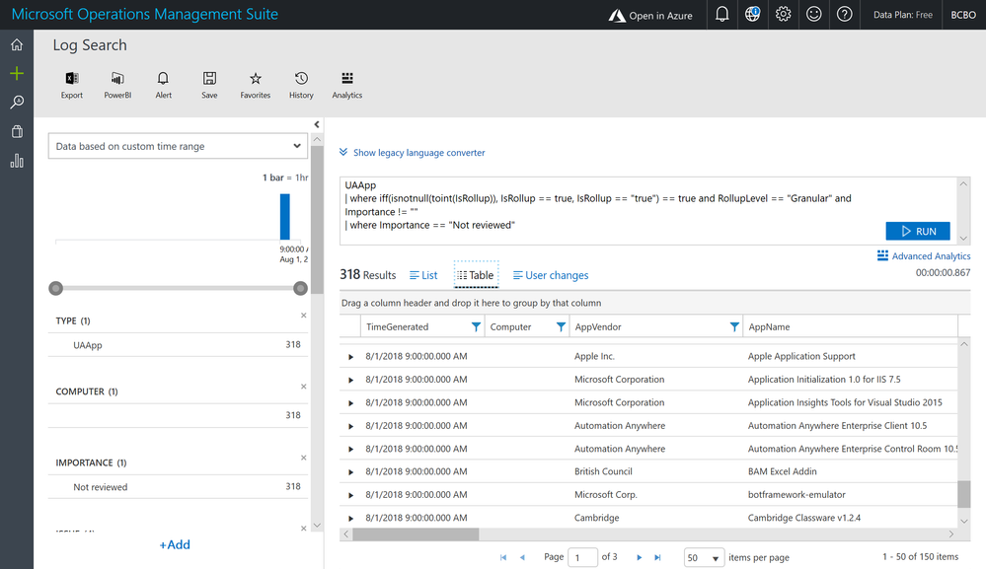Screen dimensions: 986x569
Task: Switch to the List view tab
Action: [x=423, y=275]
